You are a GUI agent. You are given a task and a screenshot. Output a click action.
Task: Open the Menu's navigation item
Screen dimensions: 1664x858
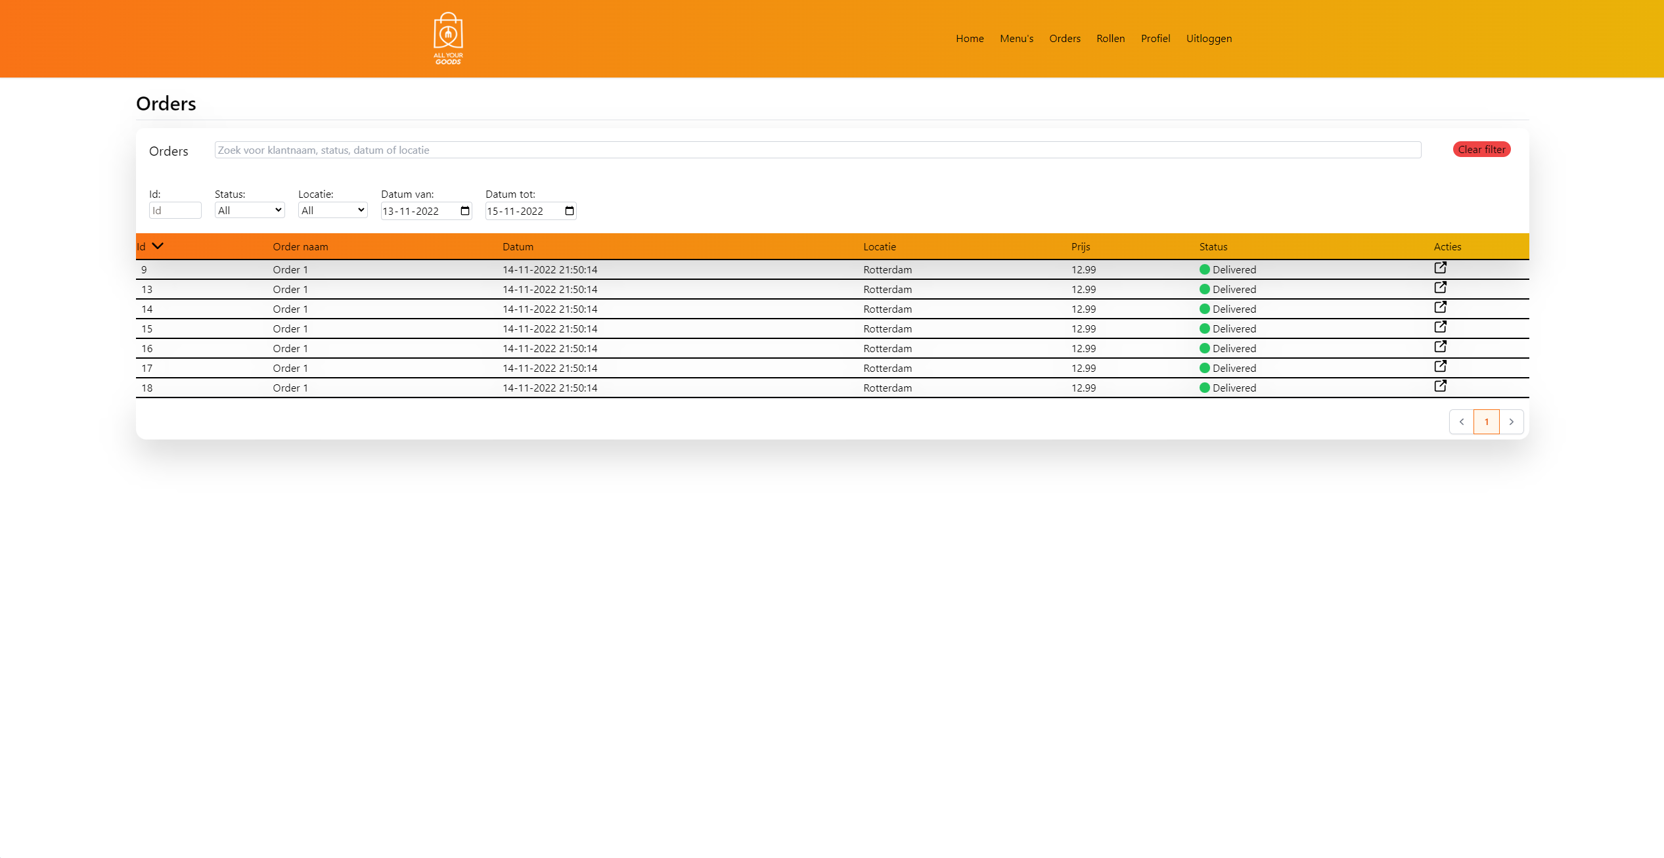pyautogui.click(x=1016, y=39)
